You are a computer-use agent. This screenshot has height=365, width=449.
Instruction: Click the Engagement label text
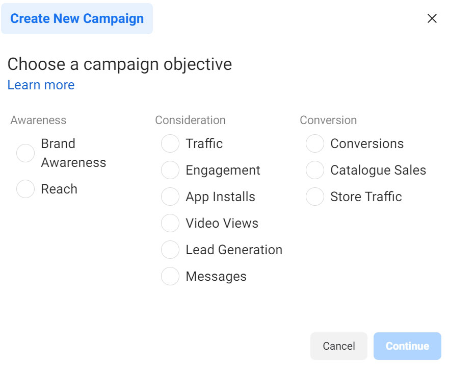pyautogui.click(x=223, y=171)
